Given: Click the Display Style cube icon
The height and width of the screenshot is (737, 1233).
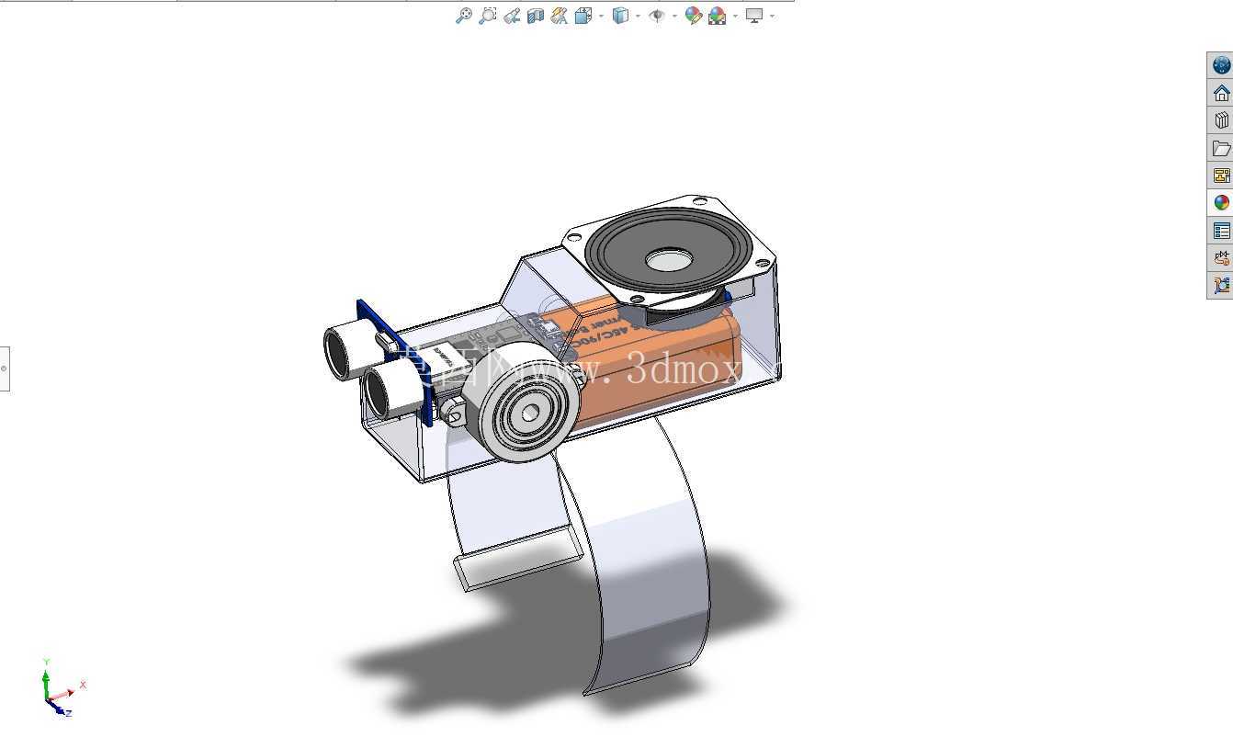Looking at the screenshot, I should [621, 16].
